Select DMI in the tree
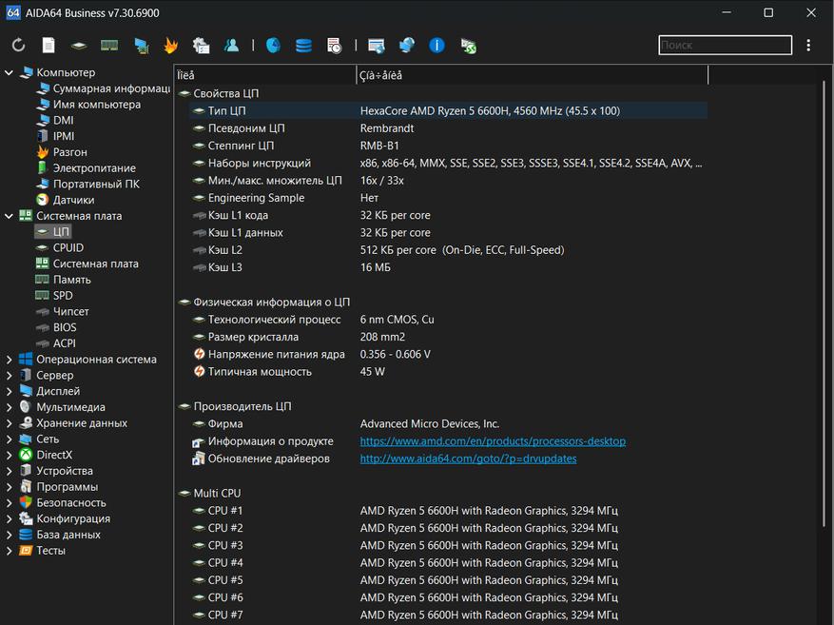 point(55,120)
